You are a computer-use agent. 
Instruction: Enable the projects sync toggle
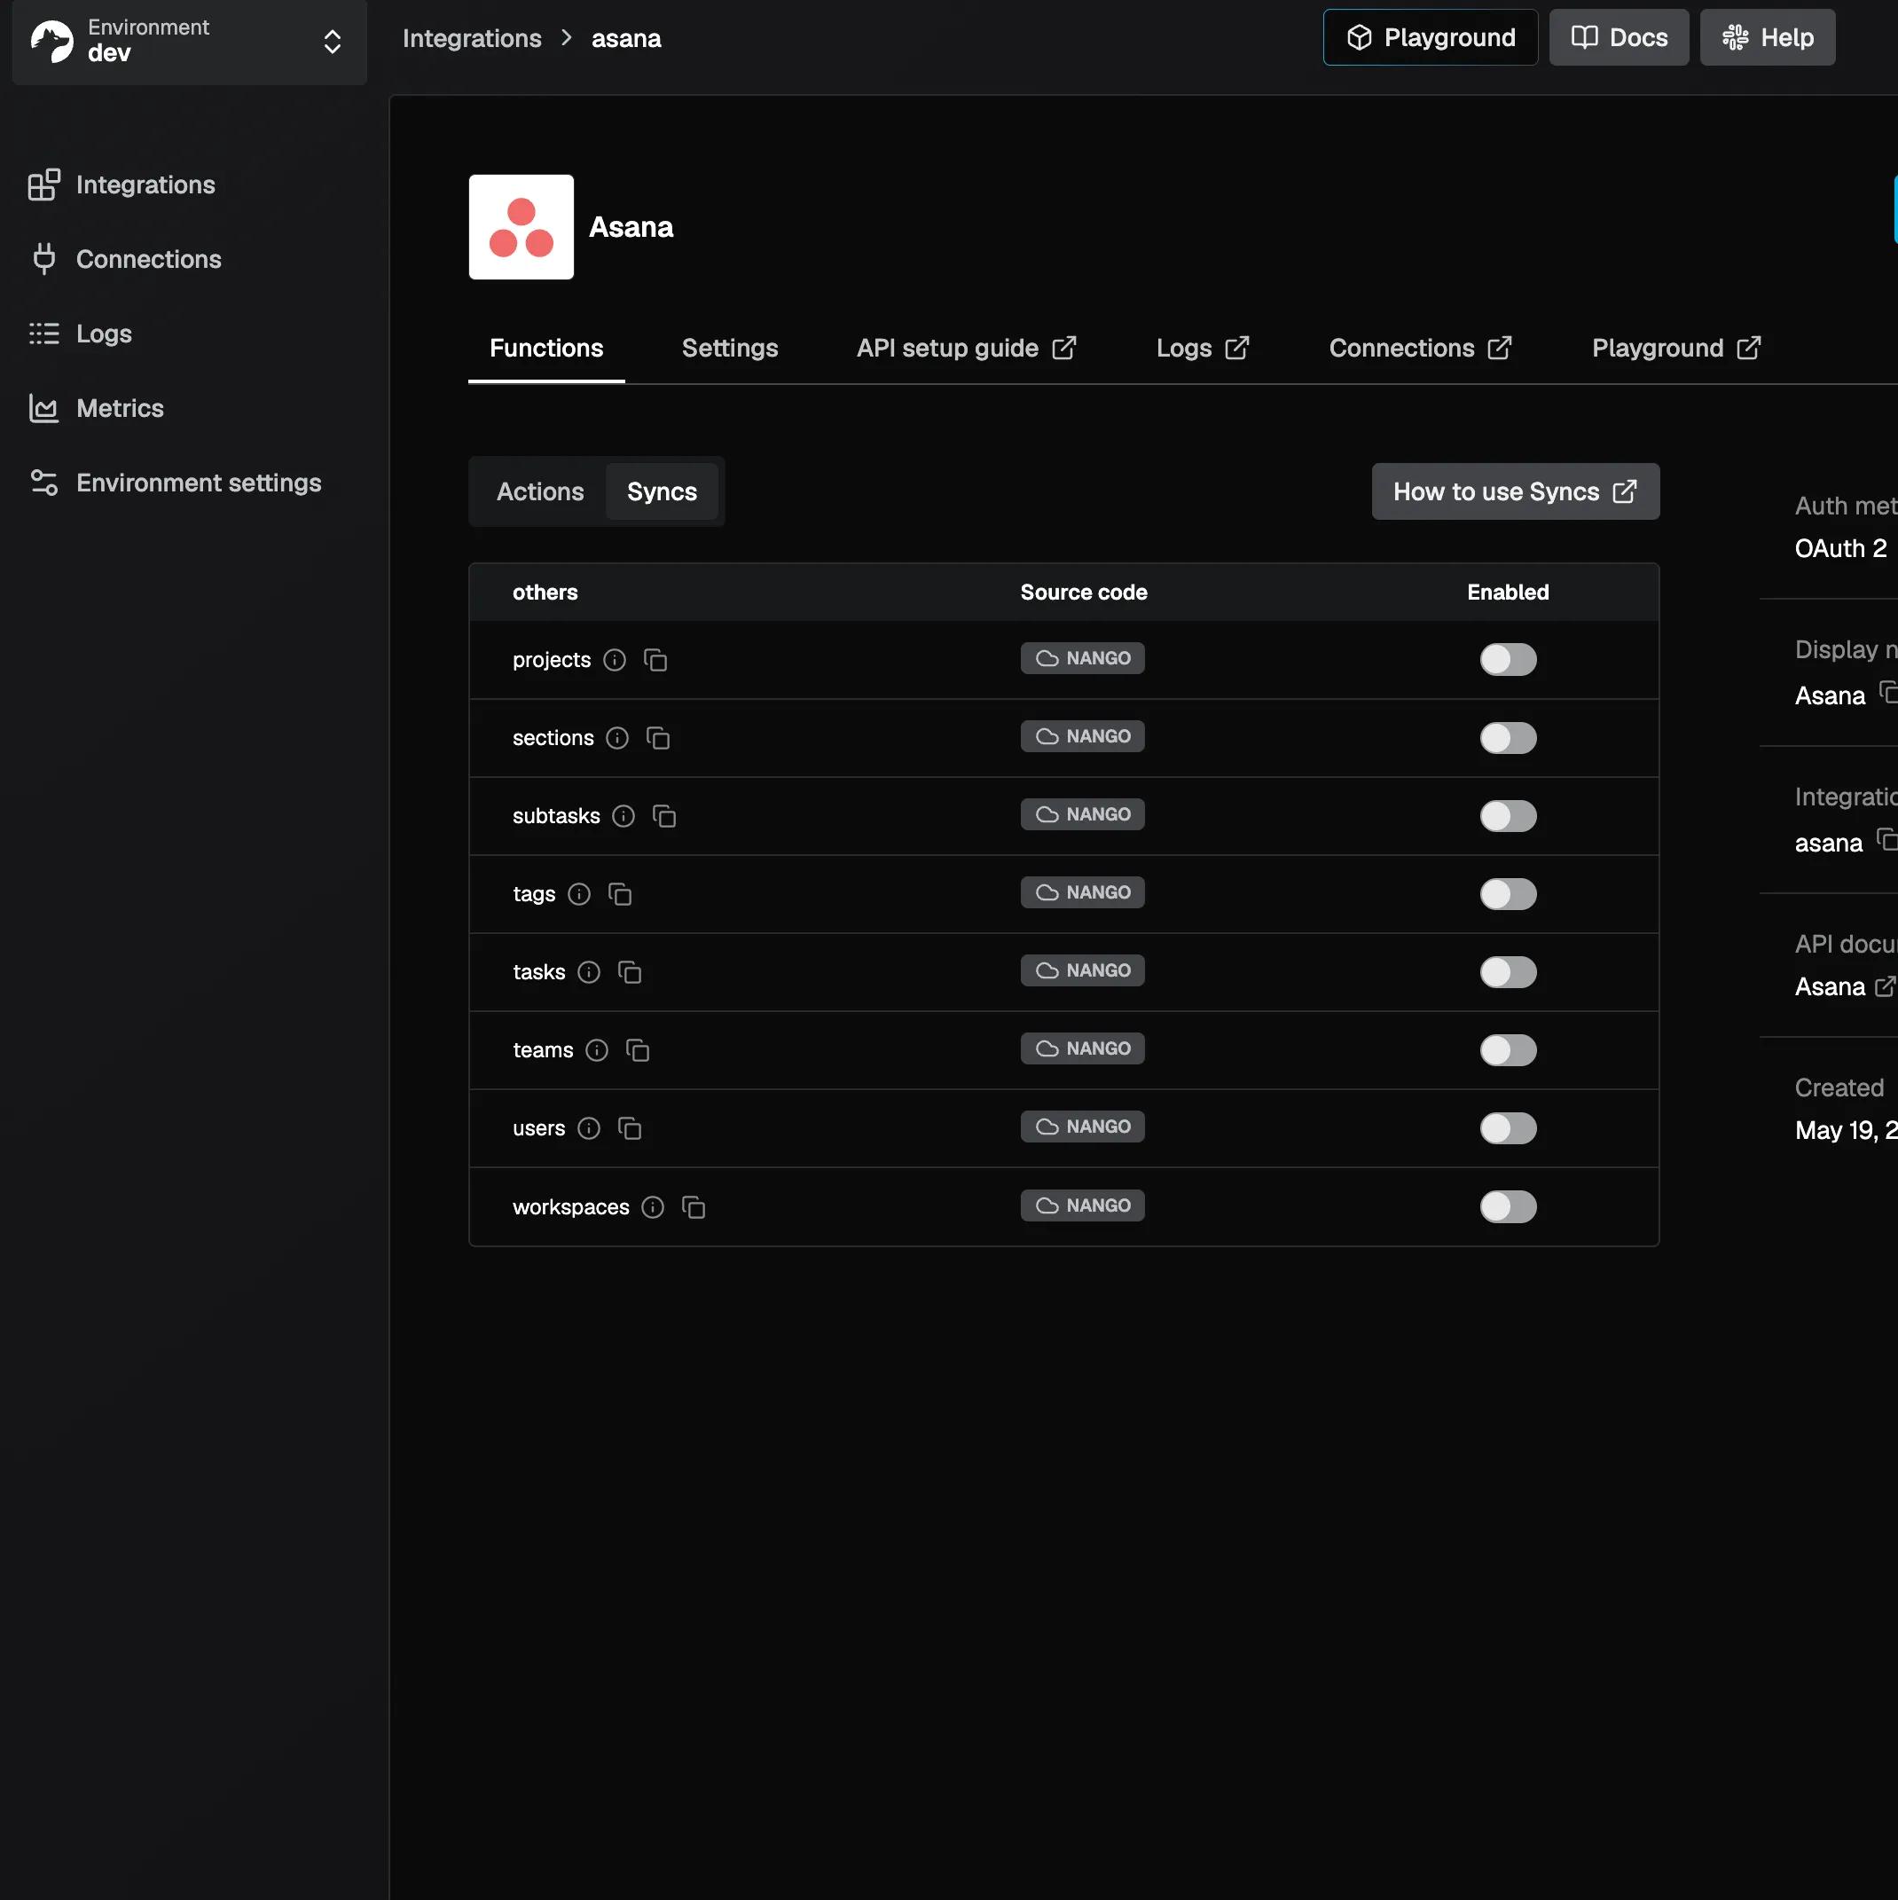click(1508, 660)
